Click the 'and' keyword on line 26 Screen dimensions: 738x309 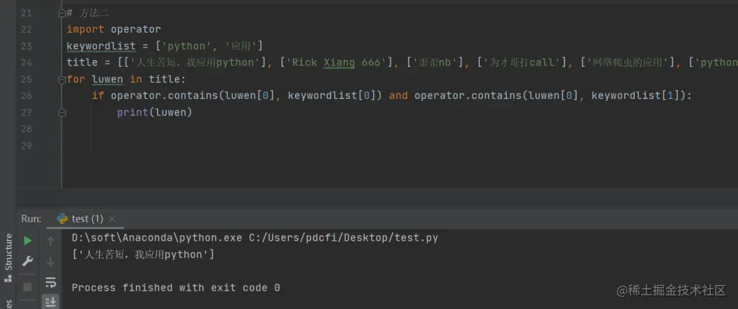(398, 95)
